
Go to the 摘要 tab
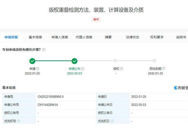pos(108,37)
